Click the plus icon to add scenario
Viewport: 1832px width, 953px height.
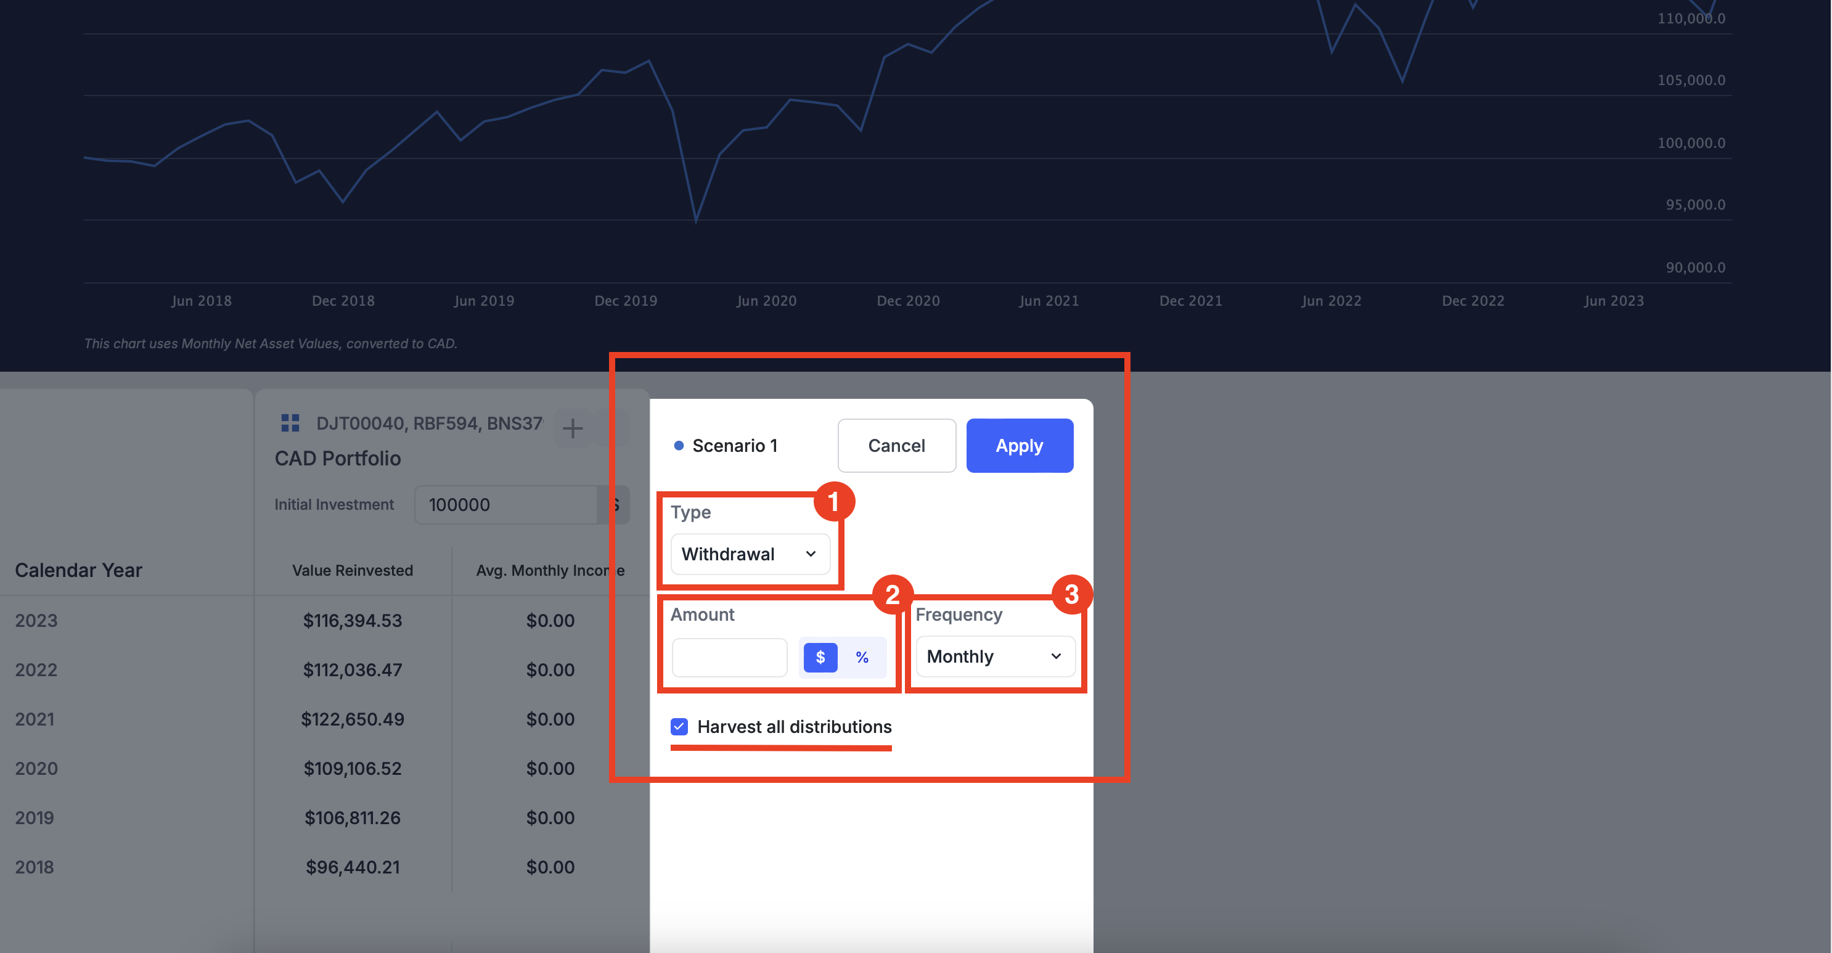[573, 428]
